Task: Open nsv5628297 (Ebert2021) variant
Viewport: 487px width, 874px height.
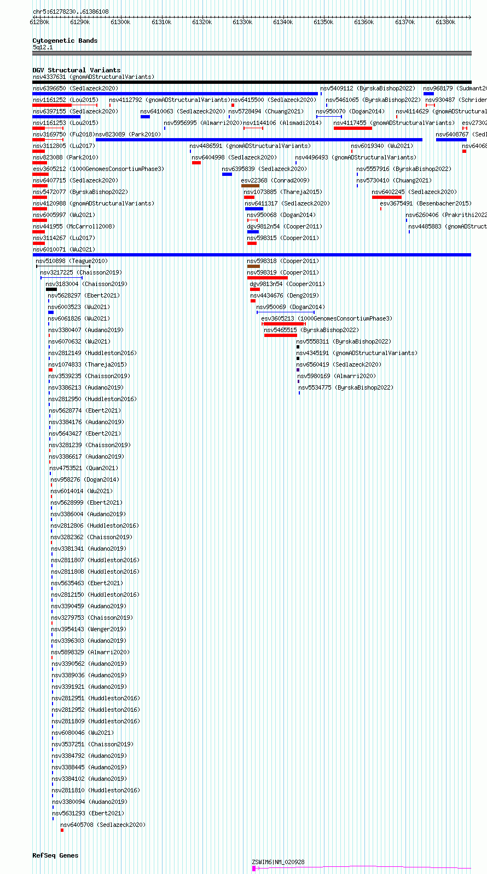Action: point(84,295)
